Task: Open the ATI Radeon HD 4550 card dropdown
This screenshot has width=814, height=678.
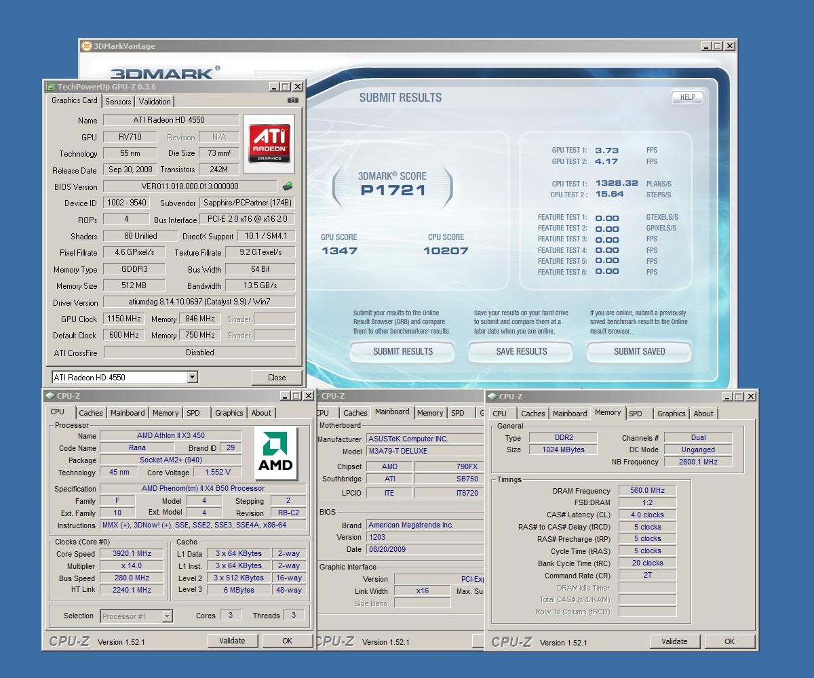Action: (192, 378)
